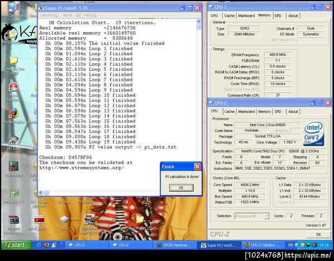Open My Computer desktop icon

point(13,9)
